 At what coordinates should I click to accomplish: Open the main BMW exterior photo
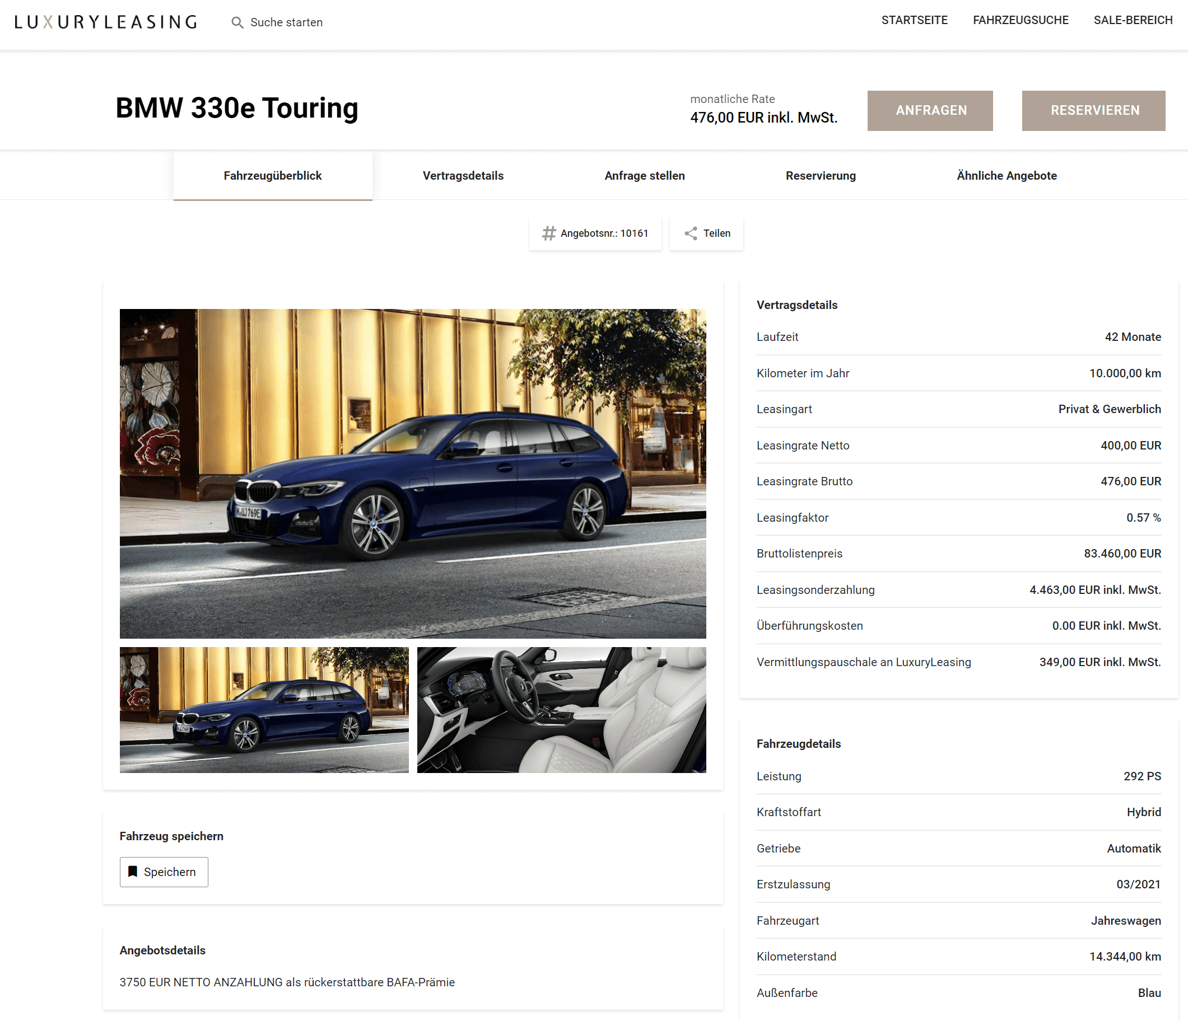coord(412,473)
